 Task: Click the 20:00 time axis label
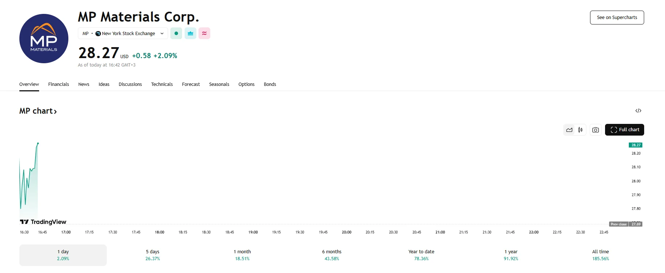pos(347,232)
